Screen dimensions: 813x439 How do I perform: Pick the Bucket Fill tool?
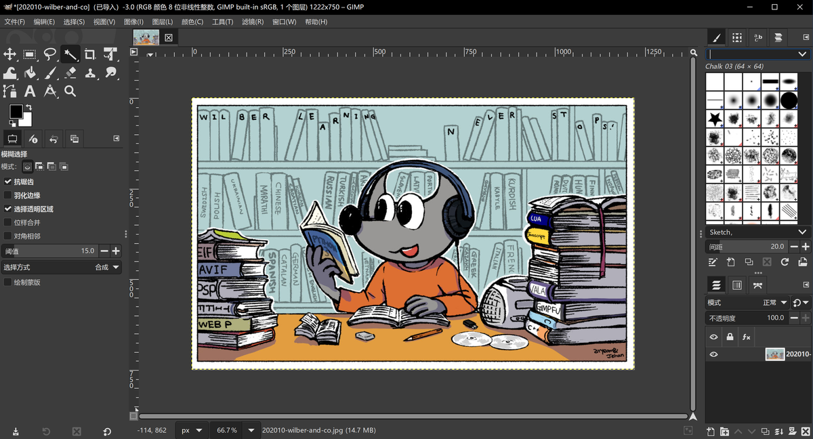click(x=30, y=72)
